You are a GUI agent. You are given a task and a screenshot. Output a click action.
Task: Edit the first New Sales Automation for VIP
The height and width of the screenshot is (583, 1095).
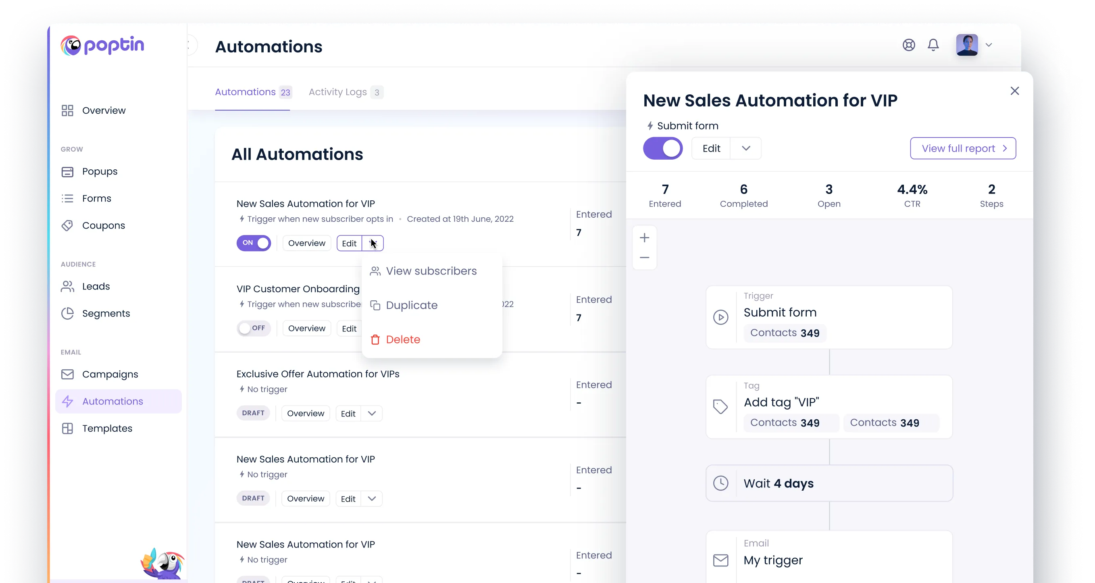pos(349,243)
